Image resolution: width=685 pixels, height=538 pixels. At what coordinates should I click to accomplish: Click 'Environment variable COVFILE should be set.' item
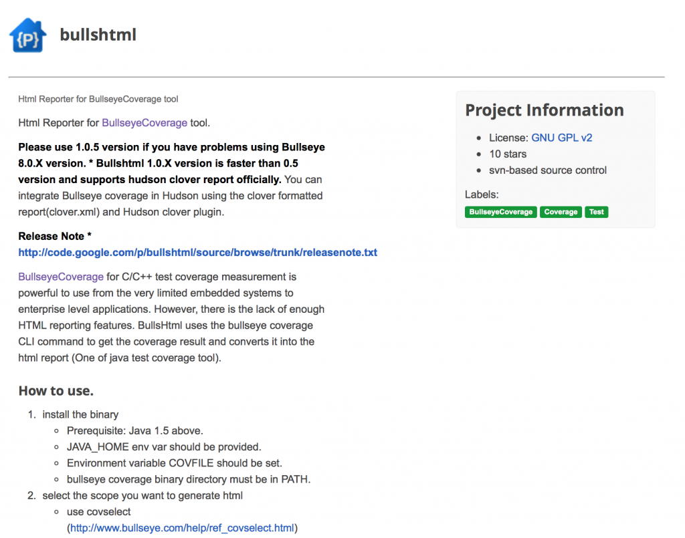175,463
